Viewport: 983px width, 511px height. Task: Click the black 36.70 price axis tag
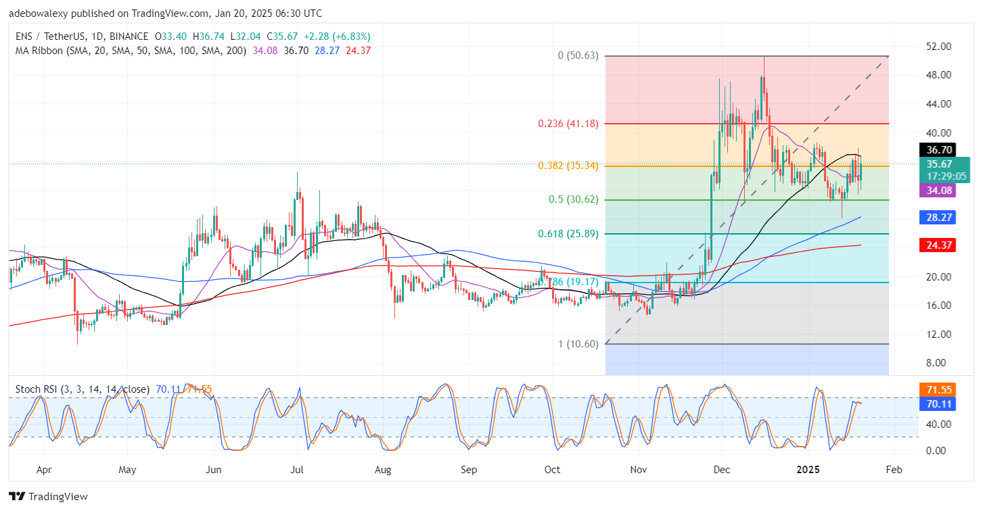click(936, 150)
